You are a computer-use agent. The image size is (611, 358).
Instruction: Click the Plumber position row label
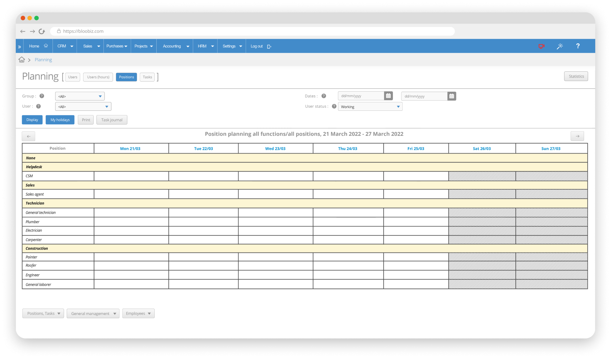pos(33,222)
